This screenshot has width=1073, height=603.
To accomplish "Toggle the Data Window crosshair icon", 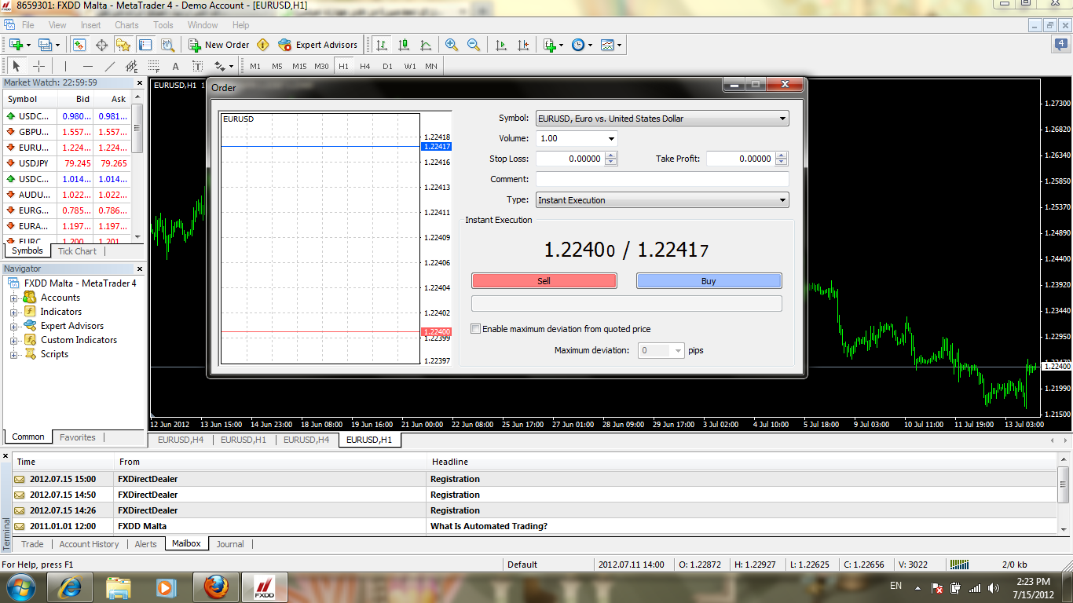I will click(x=101, y=45).
